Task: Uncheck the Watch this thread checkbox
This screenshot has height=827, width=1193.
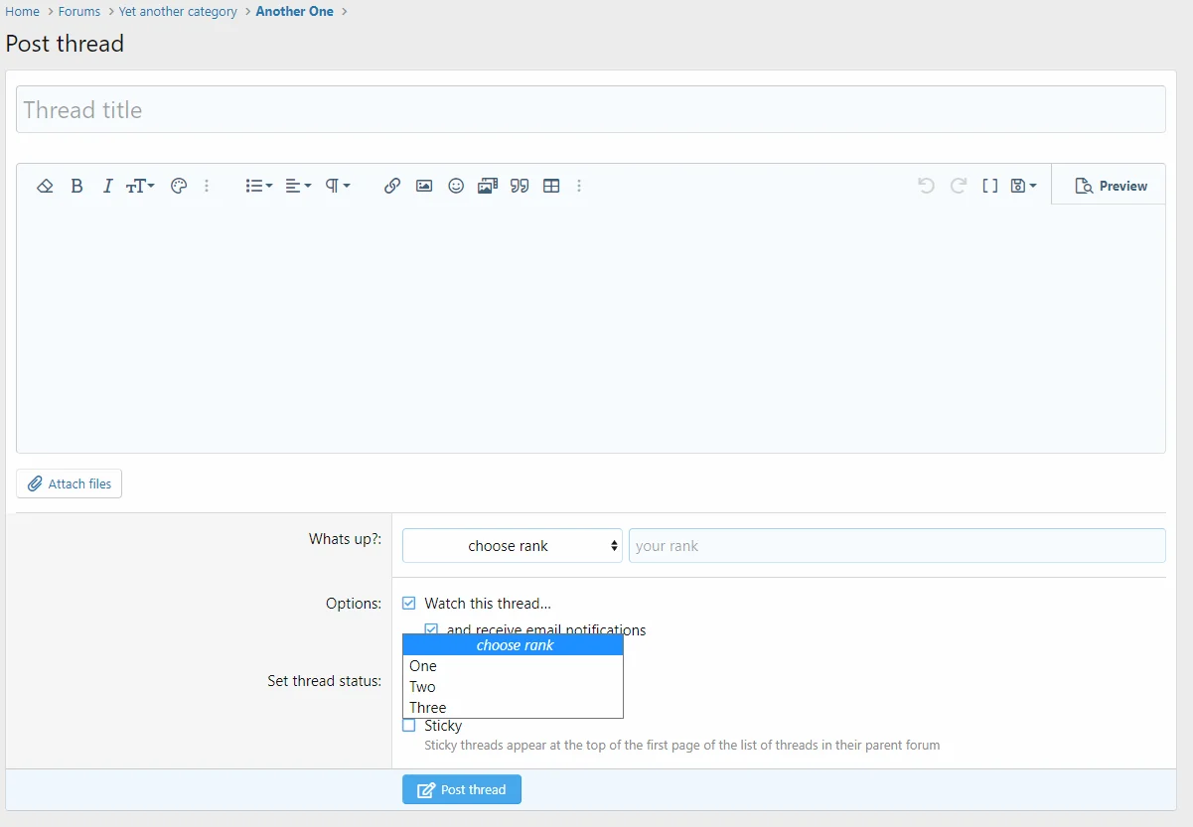Action: [409, 604]
